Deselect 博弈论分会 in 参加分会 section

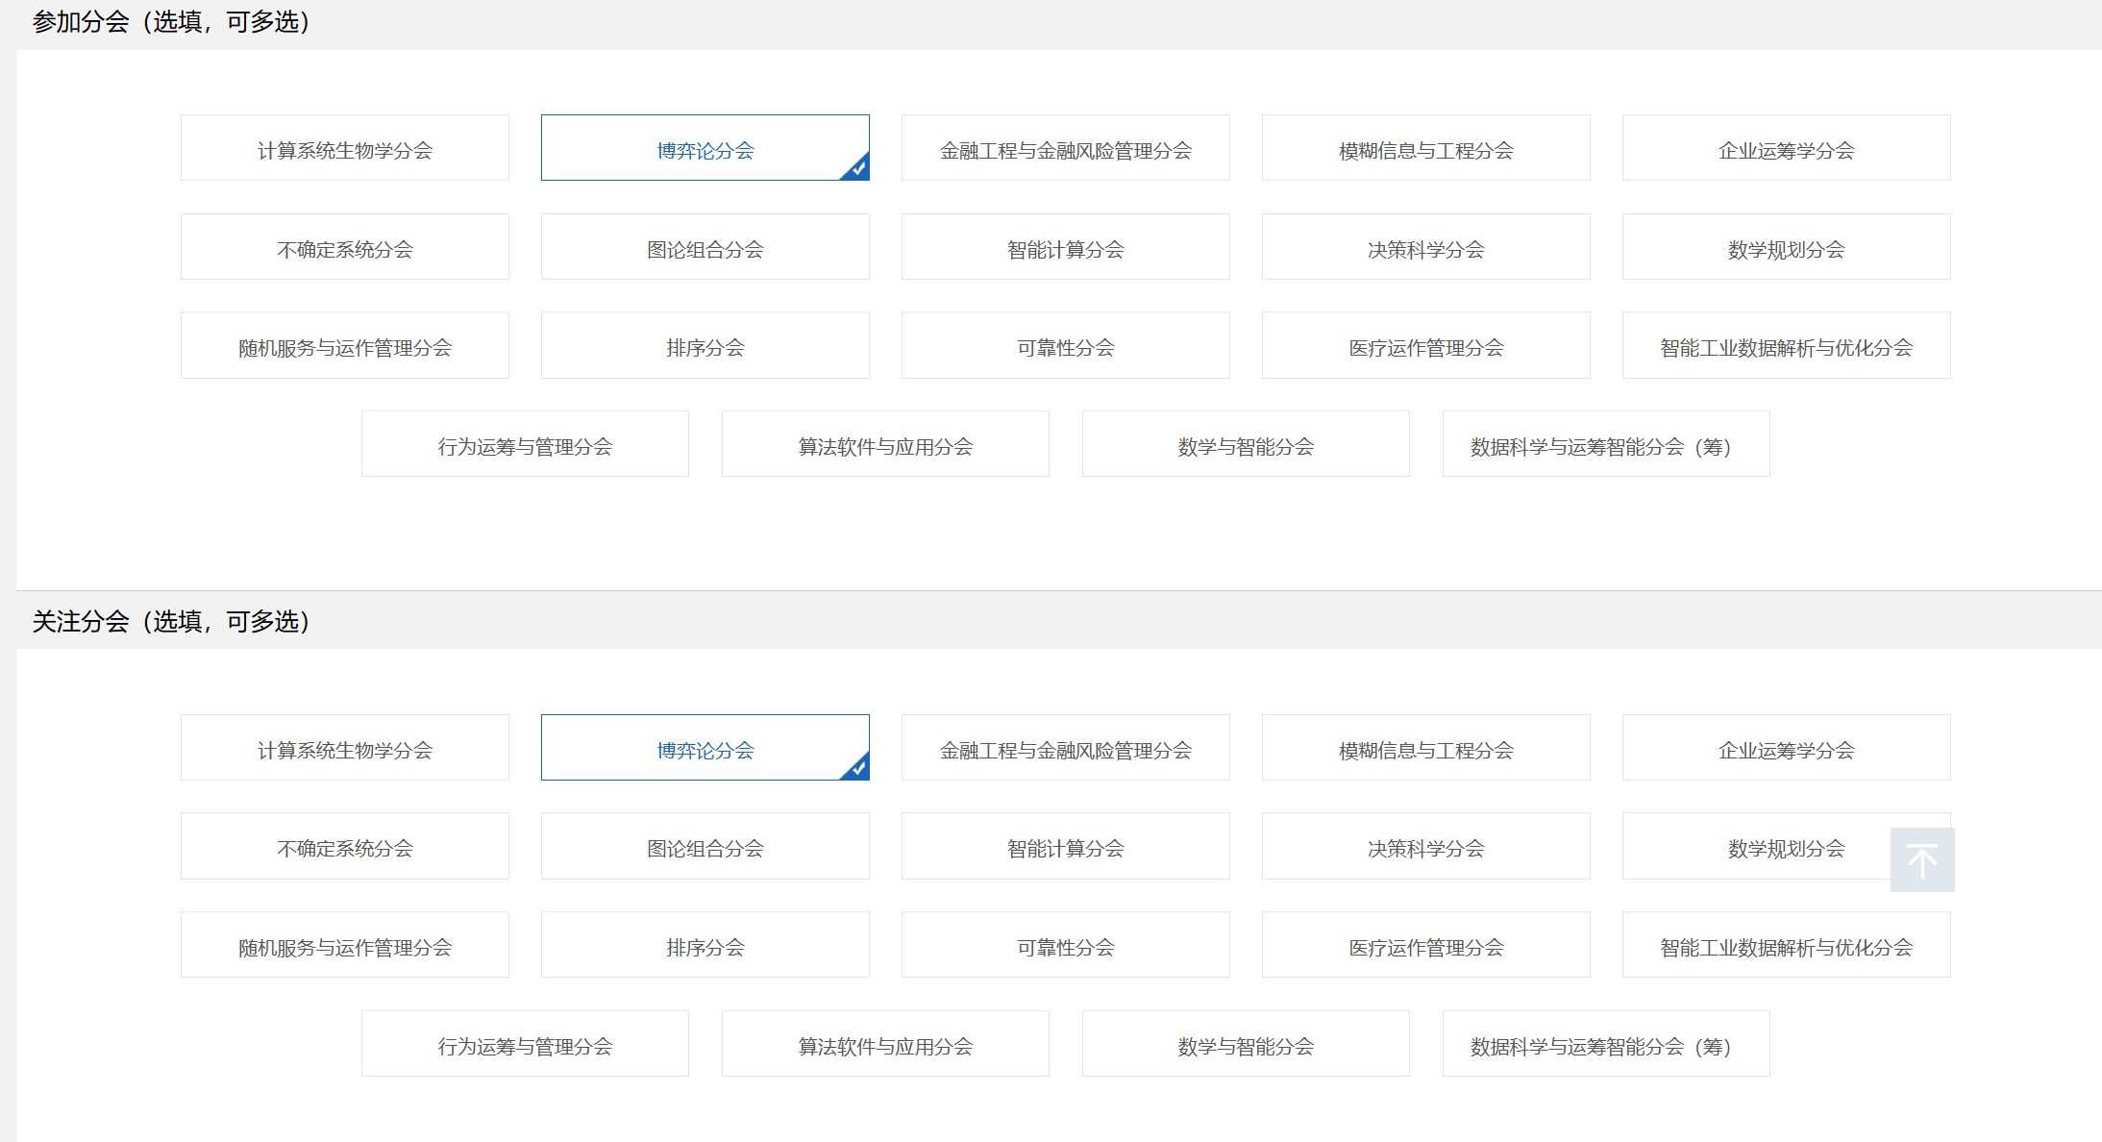705,149
